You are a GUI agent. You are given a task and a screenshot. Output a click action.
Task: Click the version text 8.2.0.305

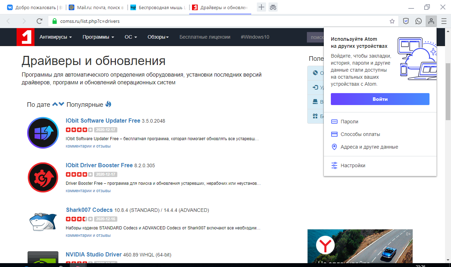tap(144, 165)
